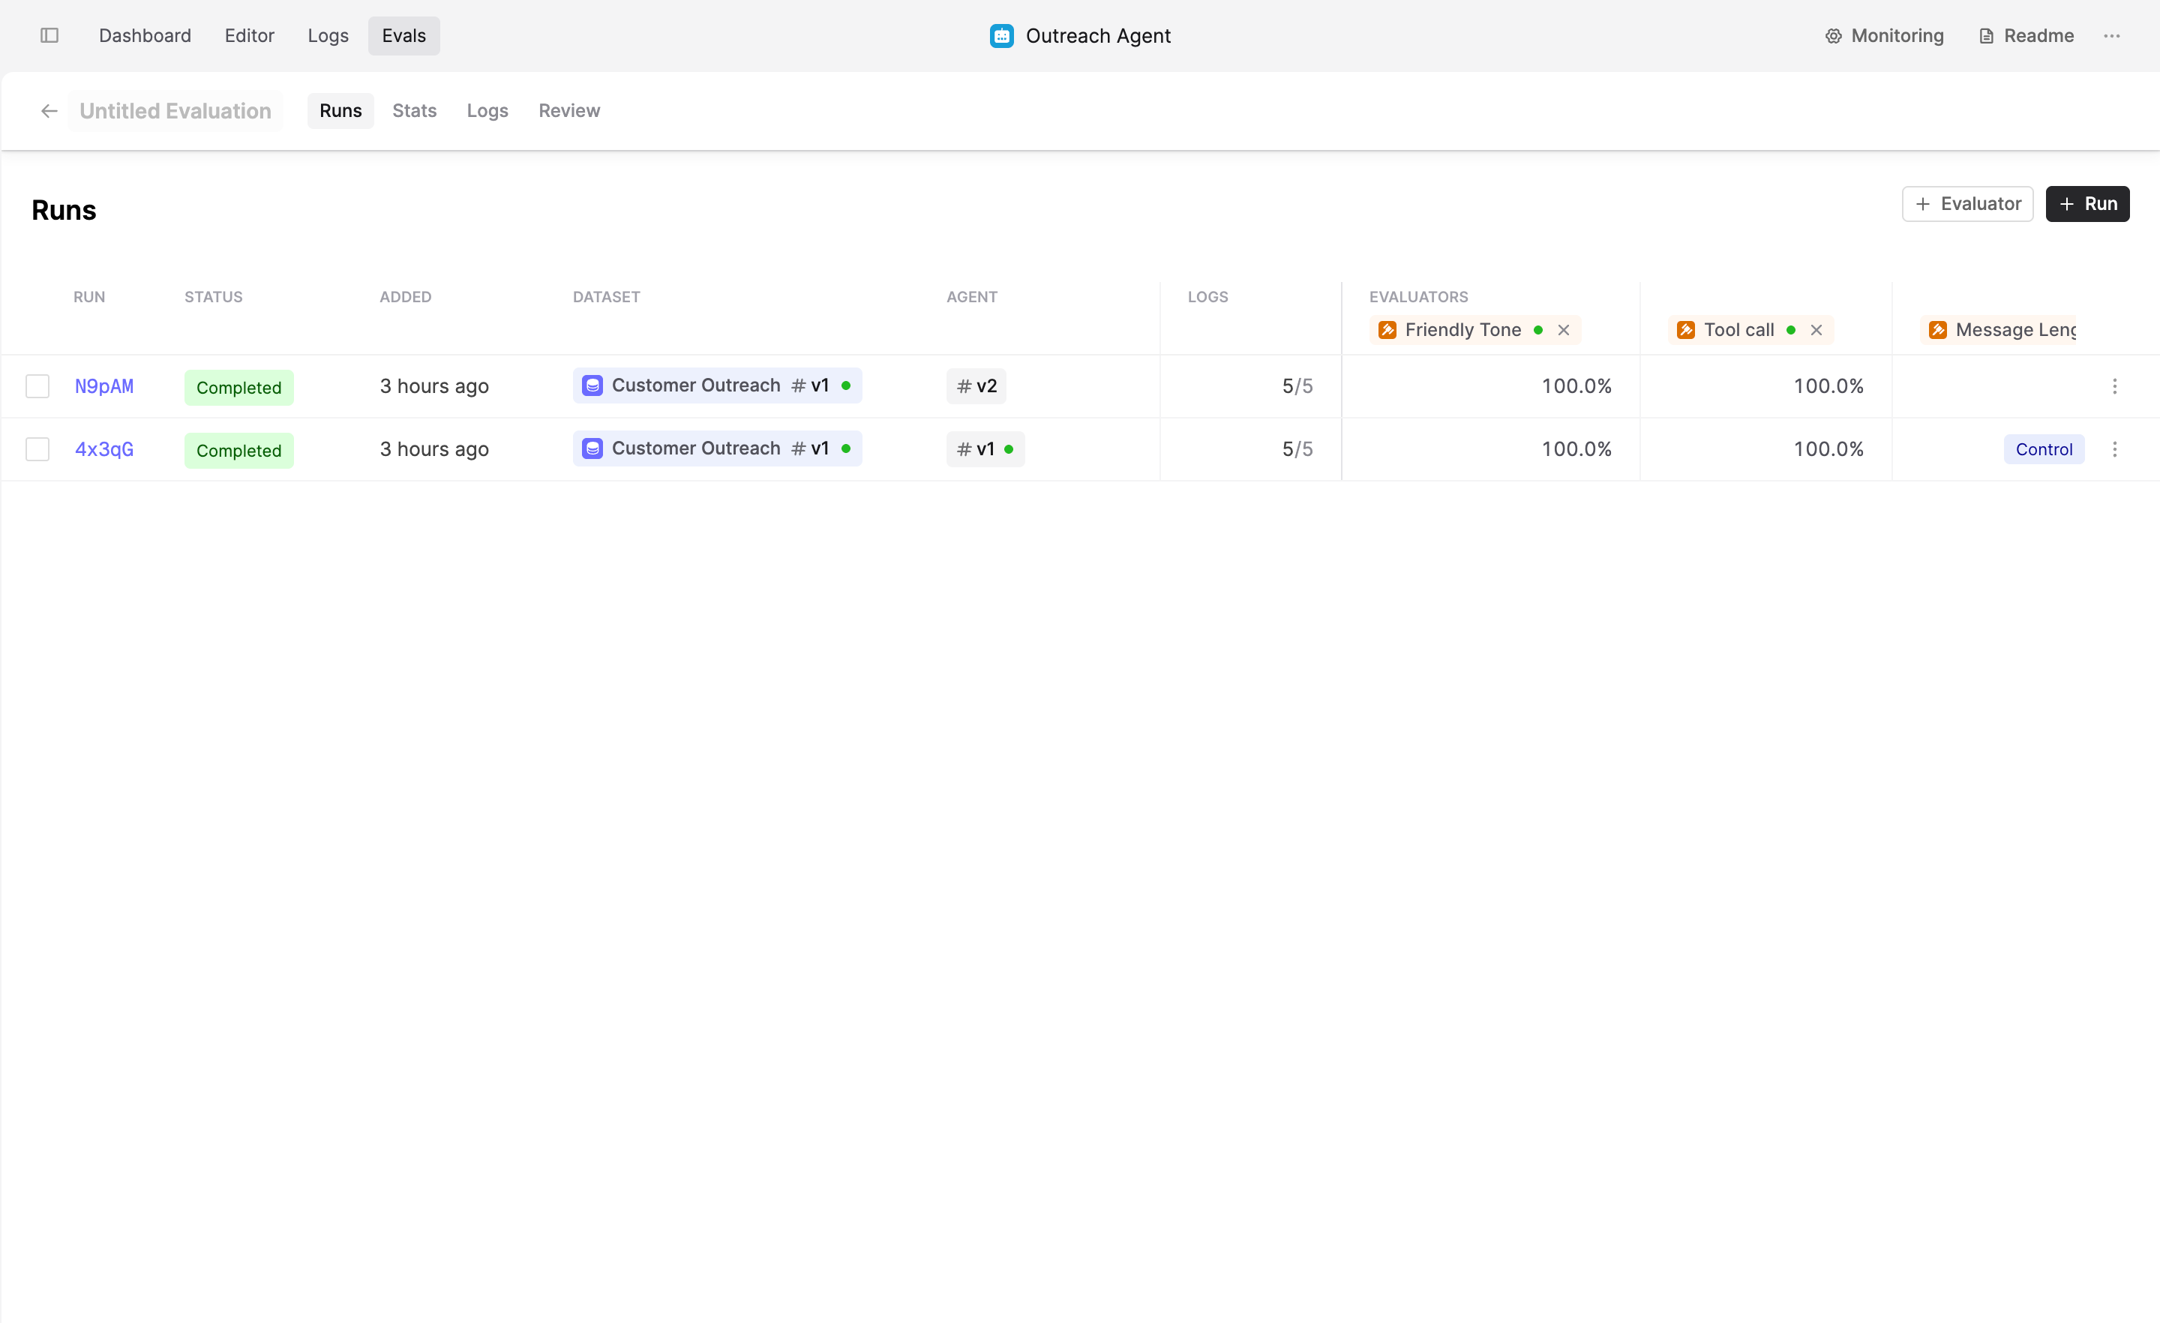Open the Readme document icon
The height and width of the screenshot is (1323, 2160).
(x=1987, y=35)
